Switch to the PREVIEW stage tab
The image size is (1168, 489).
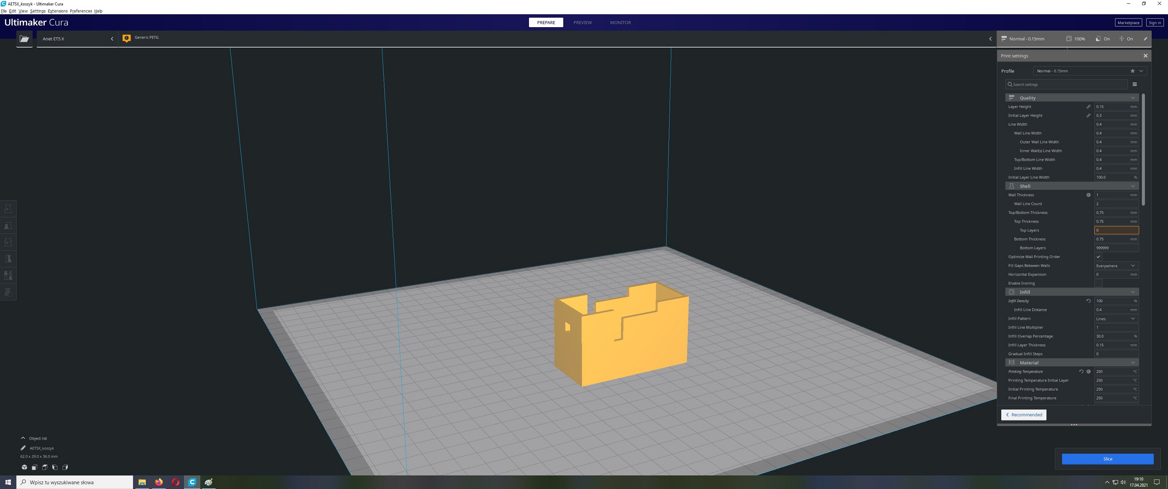coord(582,23)
